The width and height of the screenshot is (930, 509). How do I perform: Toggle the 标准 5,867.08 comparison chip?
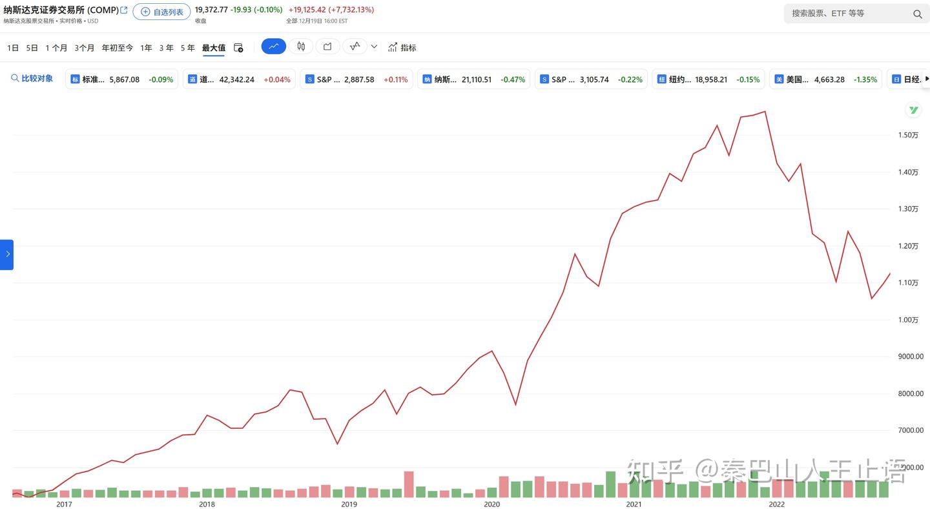[x=122, y=79]
